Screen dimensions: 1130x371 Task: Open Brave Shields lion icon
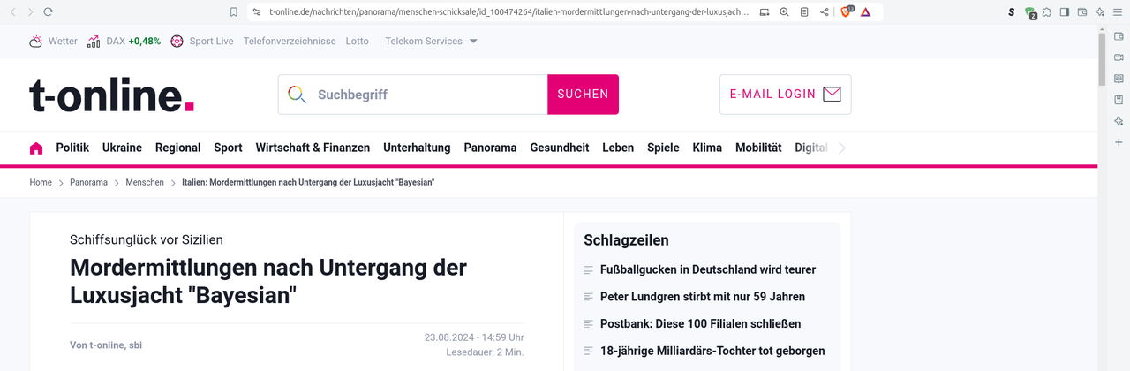pos(847,11)
